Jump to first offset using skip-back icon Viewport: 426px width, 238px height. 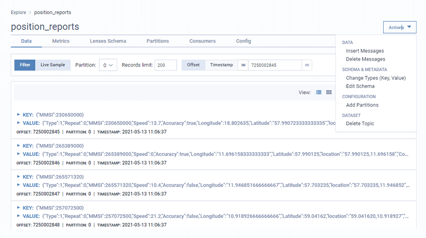(243, 65)
